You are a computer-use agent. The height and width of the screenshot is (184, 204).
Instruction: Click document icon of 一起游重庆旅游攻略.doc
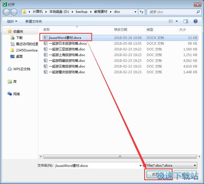click(x=46, y=72)
